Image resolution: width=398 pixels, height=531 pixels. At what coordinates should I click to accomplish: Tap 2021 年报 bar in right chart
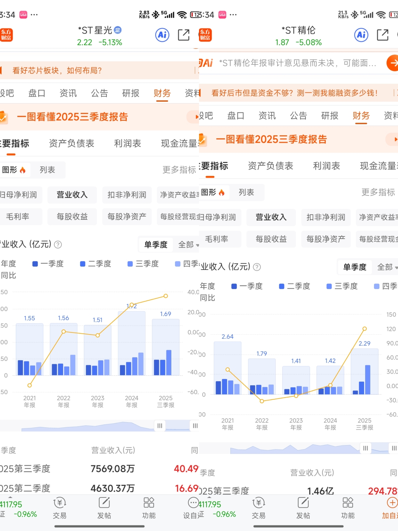(x=228, y=368)
